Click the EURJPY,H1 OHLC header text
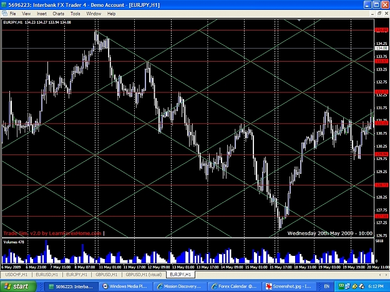The width and height of the screenshot is (390, 292). point(37,22)
